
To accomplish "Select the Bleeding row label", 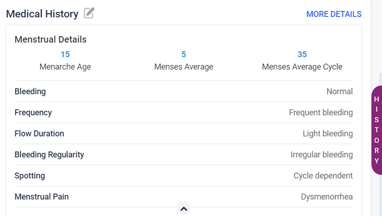I will [30, 92].
